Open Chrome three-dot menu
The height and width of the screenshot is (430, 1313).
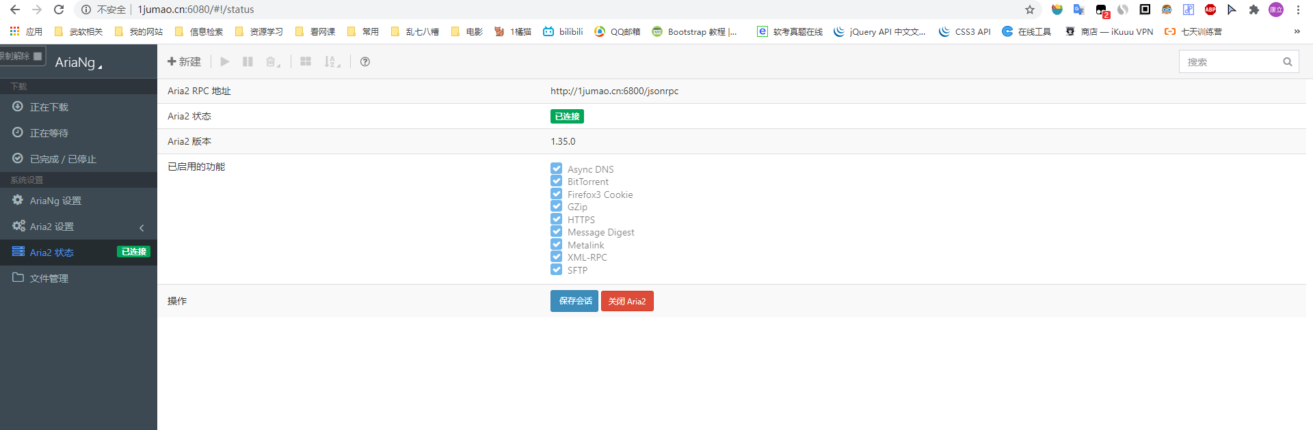[x=1298, y=10]
